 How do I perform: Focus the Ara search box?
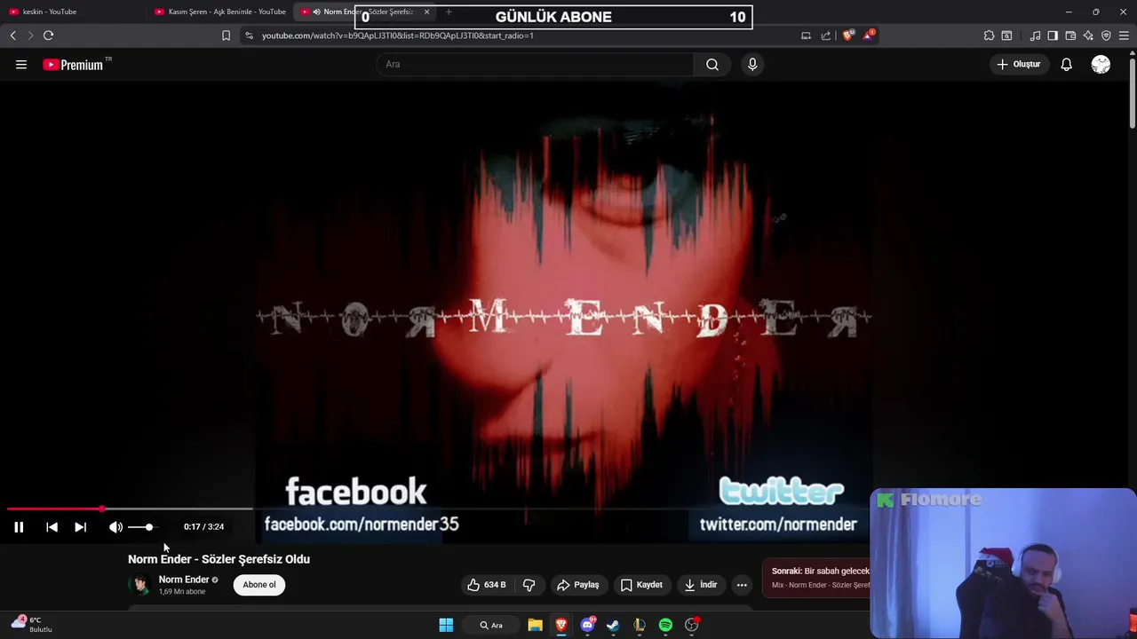[x=536, y=64]
